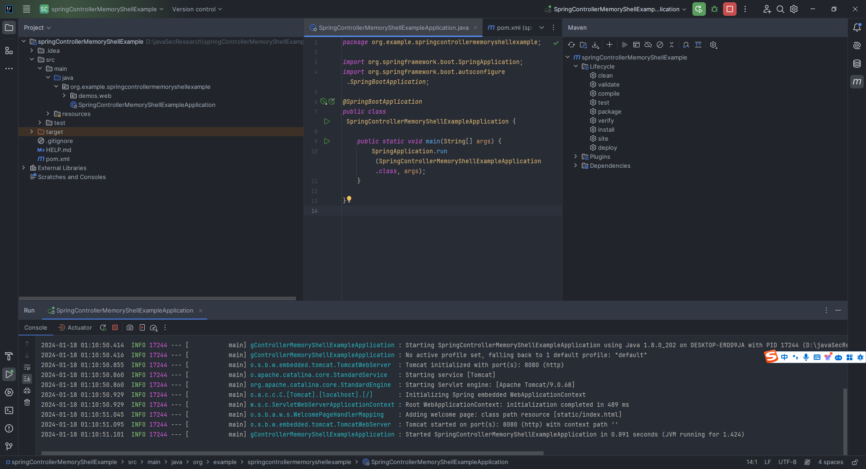Select SpringControllerMemoryShellExampleApplication run tab
The height and width of the screenshot is (469, 866).
pos(124,311)
